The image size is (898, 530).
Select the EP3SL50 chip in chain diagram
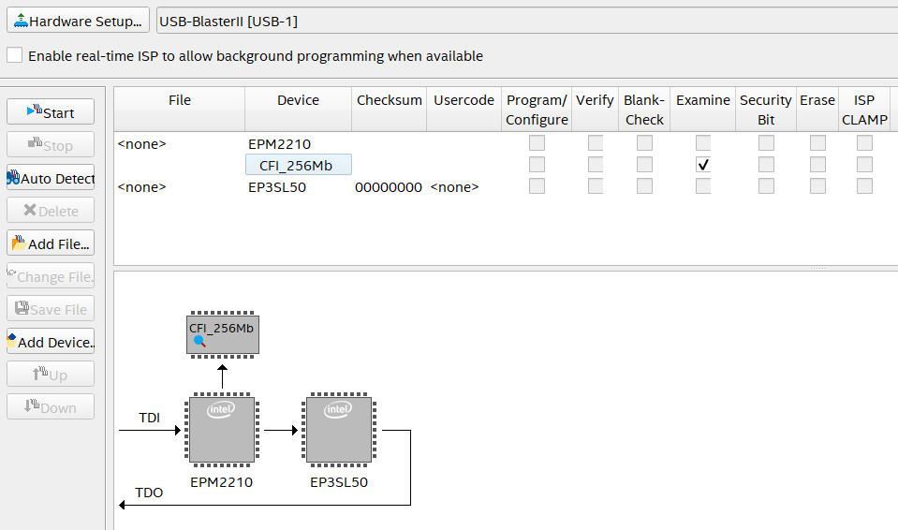[338, 430]
